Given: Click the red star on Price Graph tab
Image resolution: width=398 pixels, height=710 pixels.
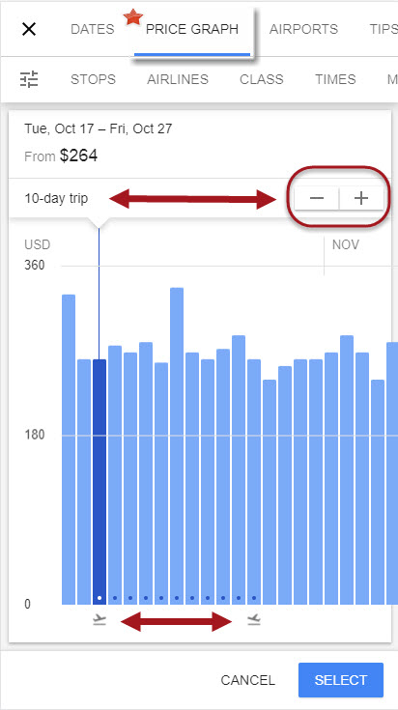Looking at the screenshot, I should coord(133,18).
